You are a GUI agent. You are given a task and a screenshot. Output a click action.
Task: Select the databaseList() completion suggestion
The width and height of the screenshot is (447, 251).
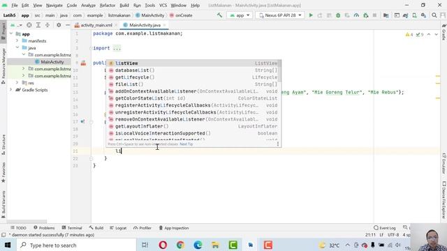pyautogui.click(x=193, y=70)
